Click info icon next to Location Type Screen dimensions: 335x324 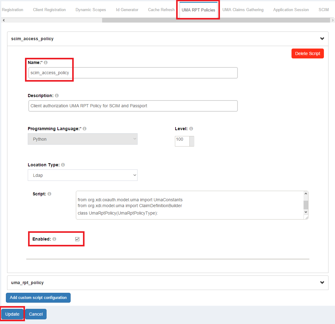(x=63, y=165)
